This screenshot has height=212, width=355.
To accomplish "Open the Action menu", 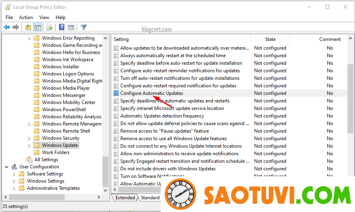I will point(26,17).
